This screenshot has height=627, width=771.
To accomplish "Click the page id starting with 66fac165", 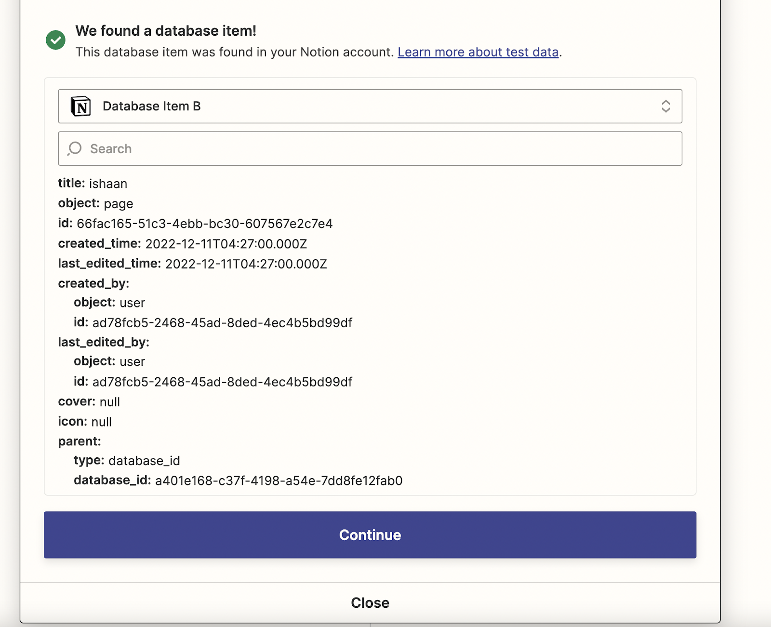I will [204, 224].
